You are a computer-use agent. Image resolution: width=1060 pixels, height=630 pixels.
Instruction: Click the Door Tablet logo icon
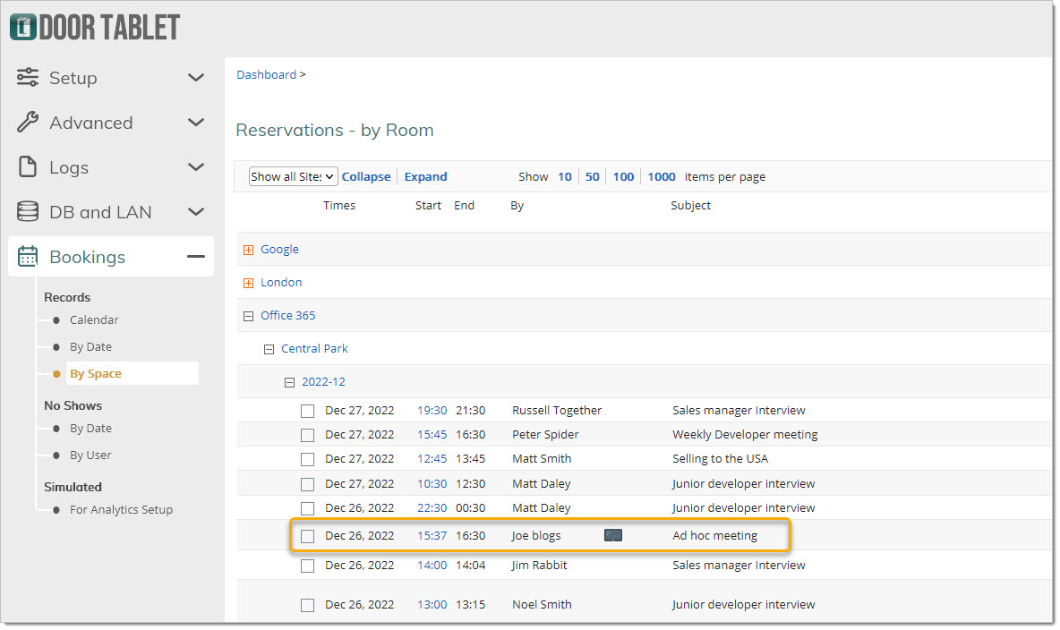(23, 27)
